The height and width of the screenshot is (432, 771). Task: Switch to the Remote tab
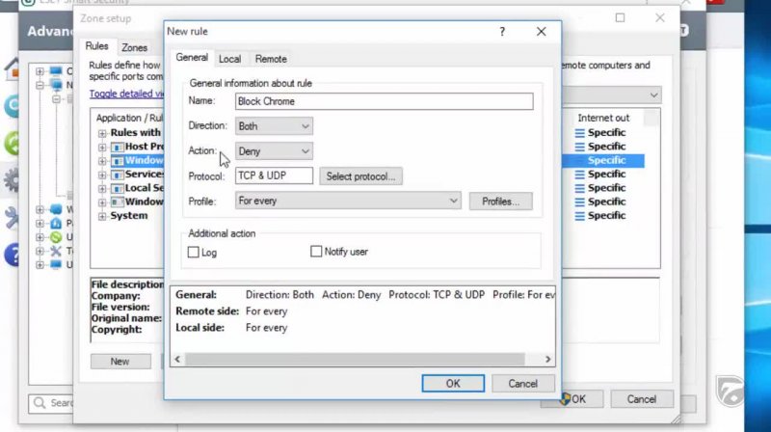point(271,59)
